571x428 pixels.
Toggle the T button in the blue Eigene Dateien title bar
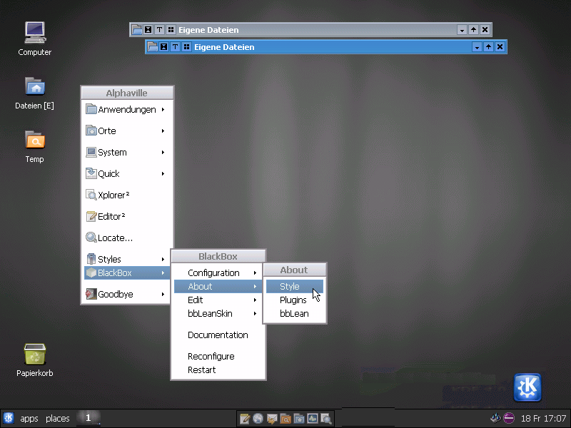175,47
